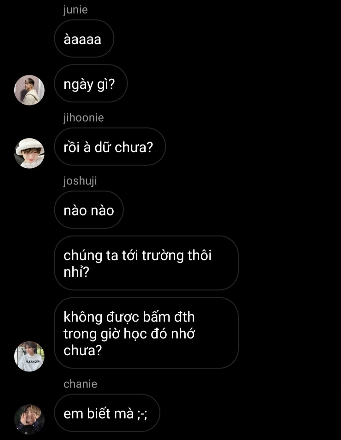
Task: Tap chanie's avatar with hands on cheeks
Action: (29, 419)
